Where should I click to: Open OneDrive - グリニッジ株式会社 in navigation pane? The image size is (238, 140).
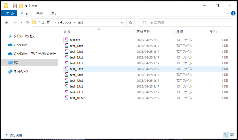click(35, 54)
